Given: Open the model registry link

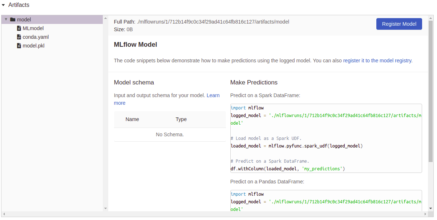Looking at the screenshot, I should pos(377,61).
